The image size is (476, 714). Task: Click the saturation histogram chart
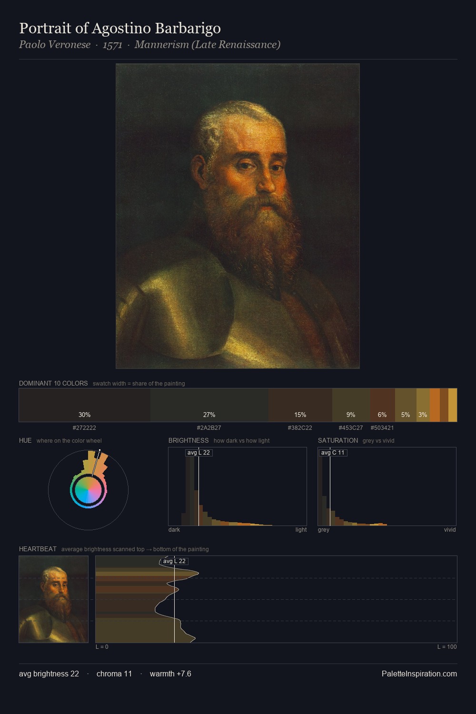pos(387,486)
